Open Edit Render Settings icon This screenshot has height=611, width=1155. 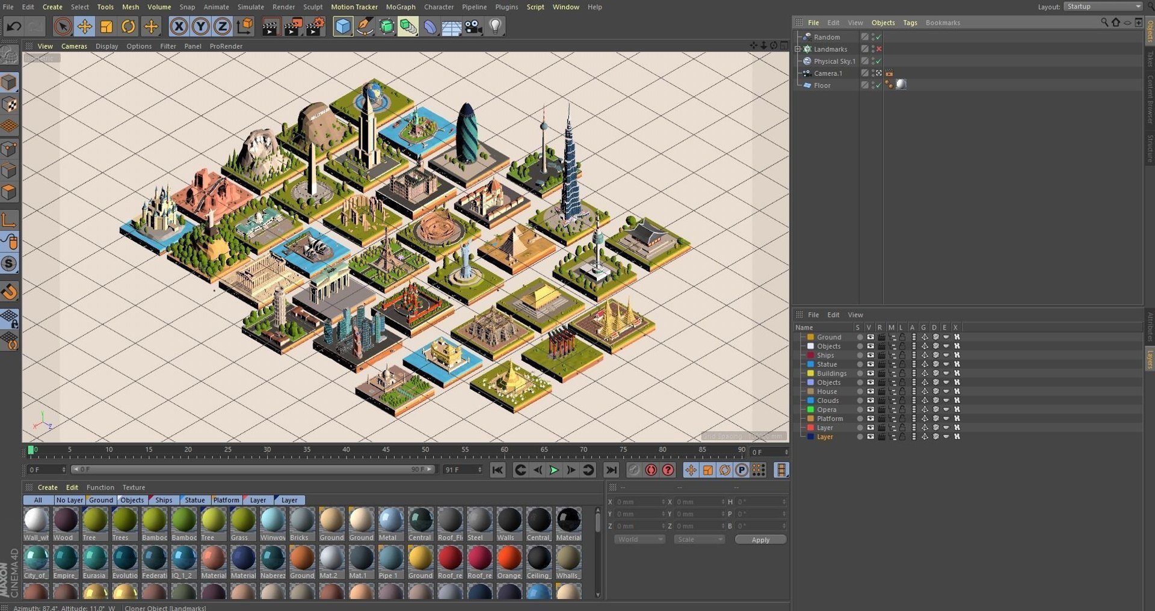(x=315, y=26)
